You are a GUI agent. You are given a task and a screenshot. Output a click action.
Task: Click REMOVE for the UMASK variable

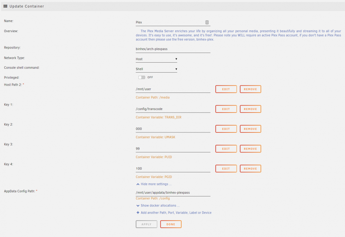tap(250, 129)
